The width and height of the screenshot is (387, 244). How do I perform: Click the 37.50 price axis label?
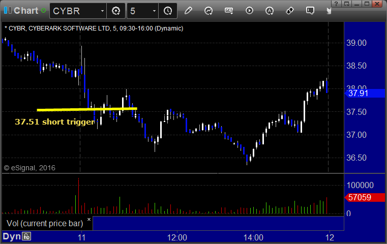point(356,112)
